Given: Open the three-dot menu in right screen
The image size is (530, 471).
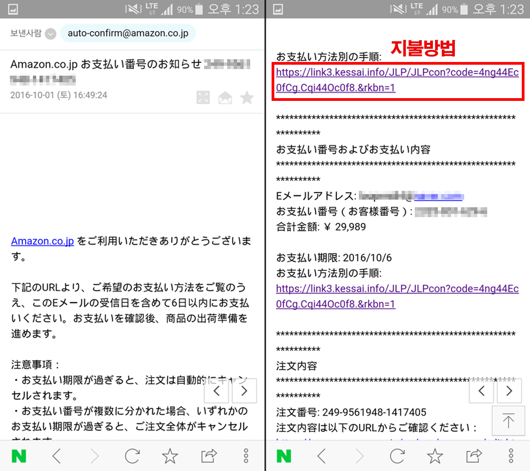Looking at the screenshot, I should 511,456.
